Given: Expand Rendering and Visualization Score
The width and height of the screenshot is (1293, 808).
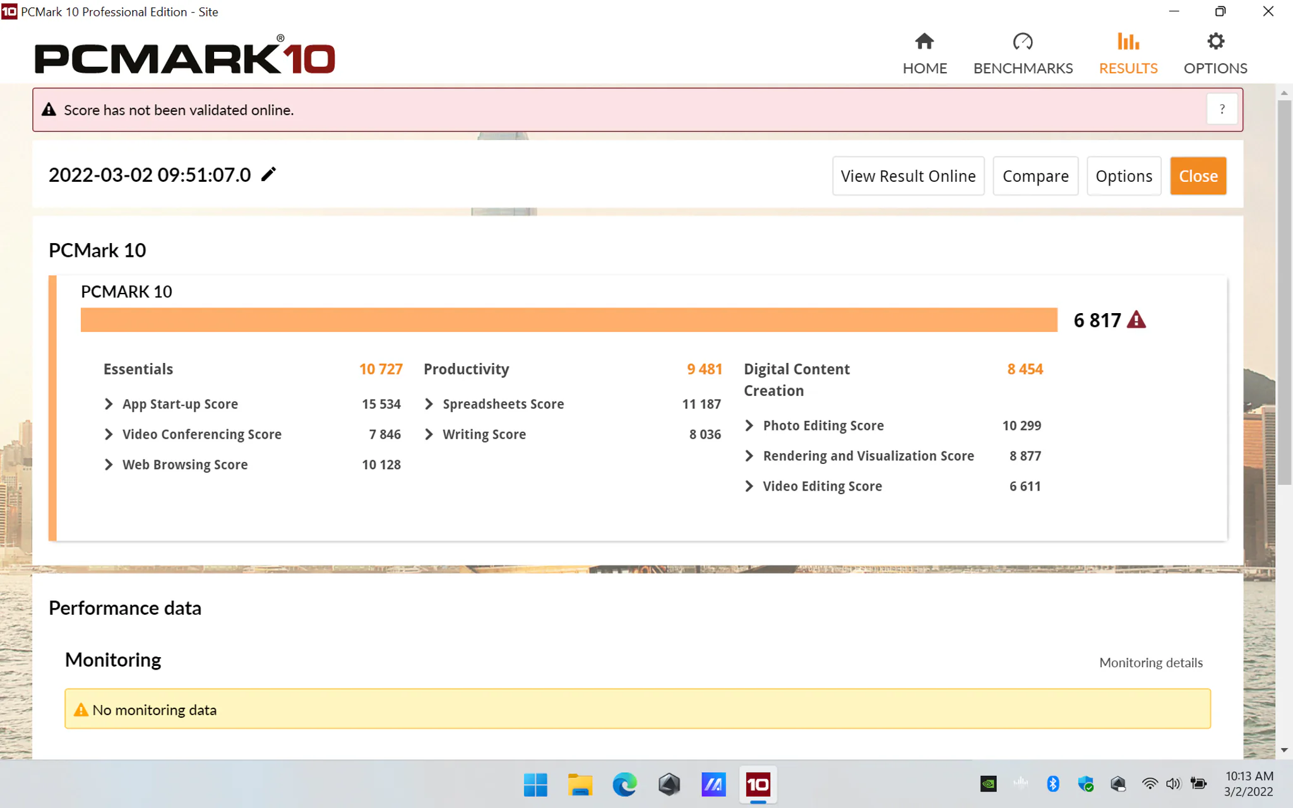Looking at the screenshot, I should 749,456.
